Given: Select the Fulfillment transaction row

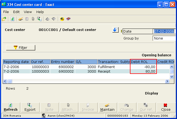Looking at the screenshot, I should coord(106,67).
